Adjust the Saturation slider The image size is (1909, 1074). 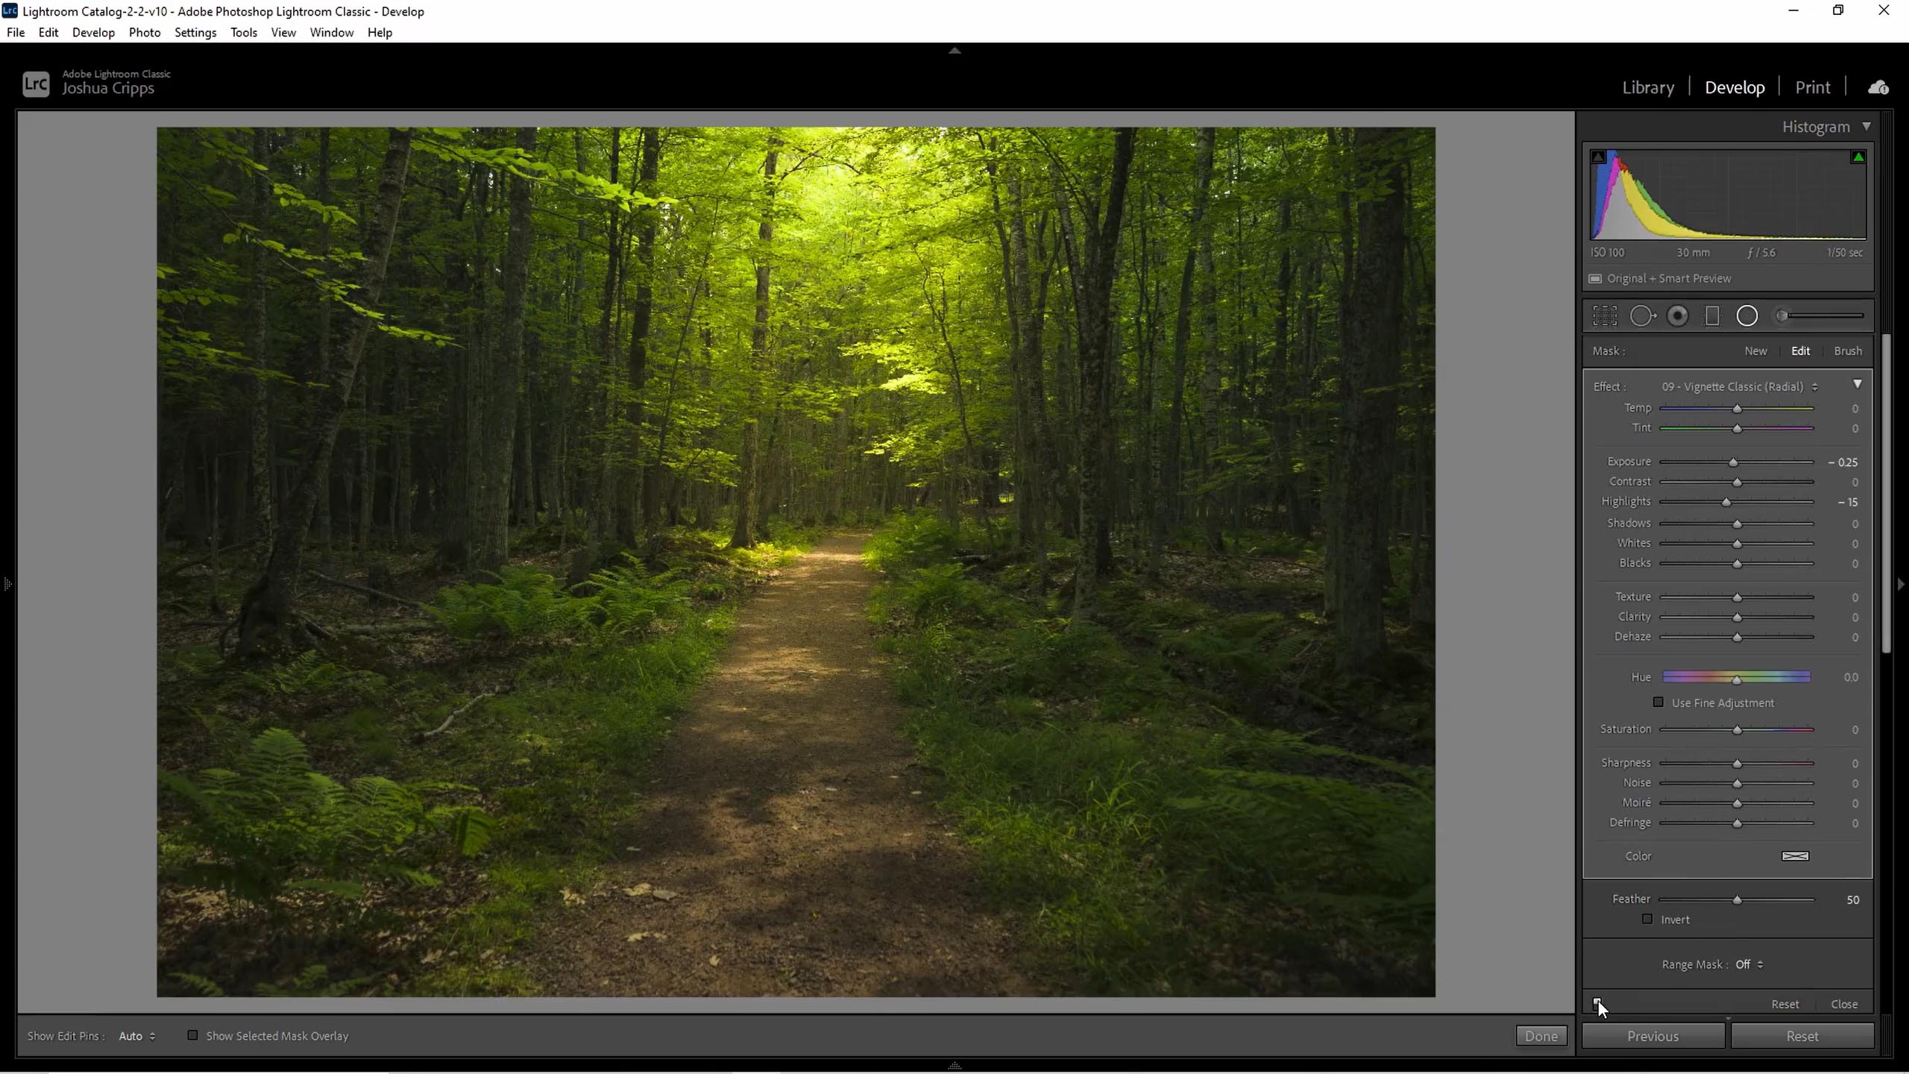[x=1737, y=729]
